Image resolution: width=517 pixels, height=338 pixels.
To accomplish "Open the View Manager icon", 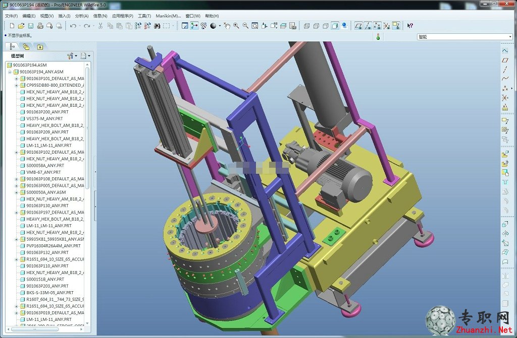I will [292, 26].
